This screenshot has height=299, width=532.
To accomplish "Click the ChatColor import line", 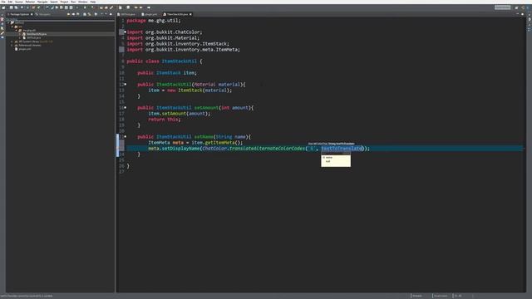I will (165, 32).
